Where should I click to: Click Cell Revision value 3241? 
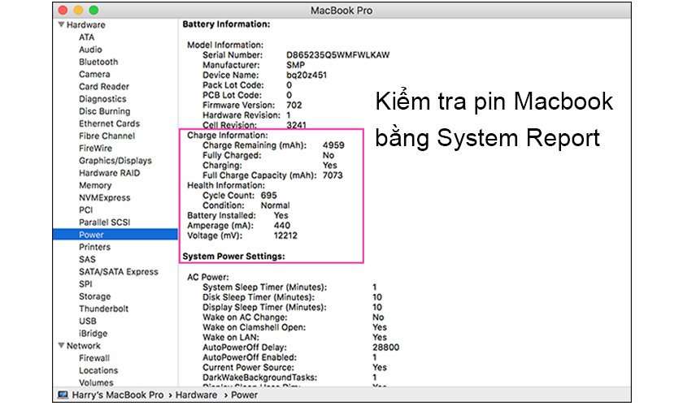tap(296, 125)
